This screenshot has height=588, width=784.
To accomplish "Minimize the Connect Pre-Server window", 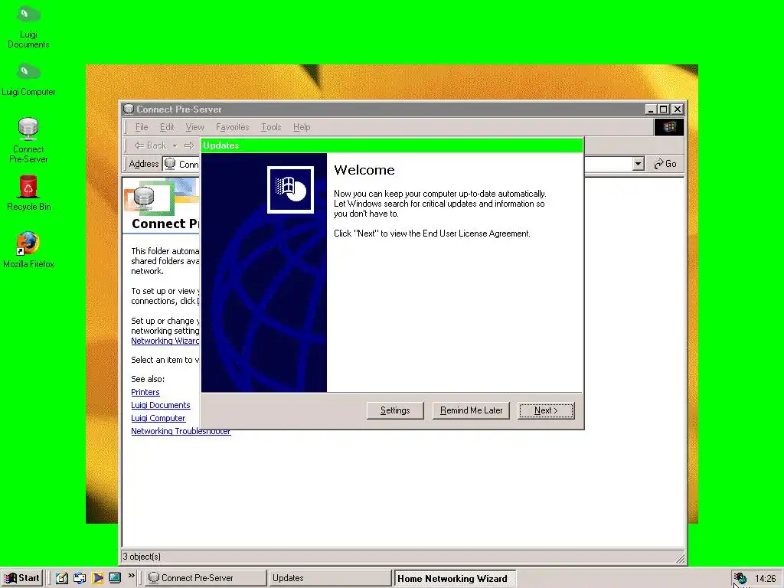I will 651,109.
